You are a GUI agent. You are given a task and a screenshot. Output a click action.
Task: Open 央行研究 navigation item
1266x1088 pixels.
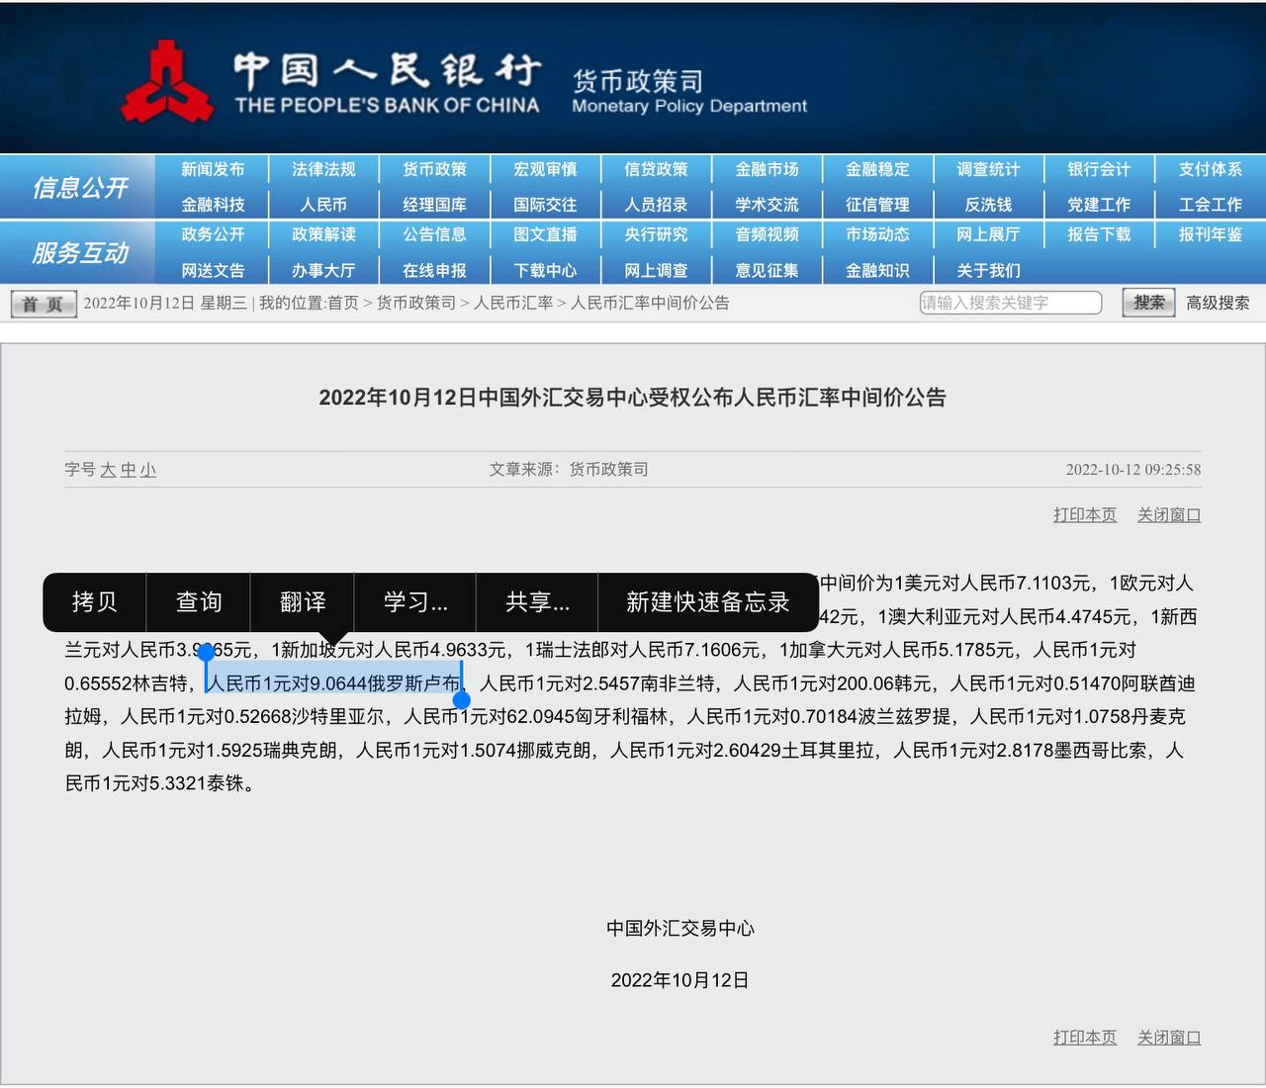pos(656,234)
